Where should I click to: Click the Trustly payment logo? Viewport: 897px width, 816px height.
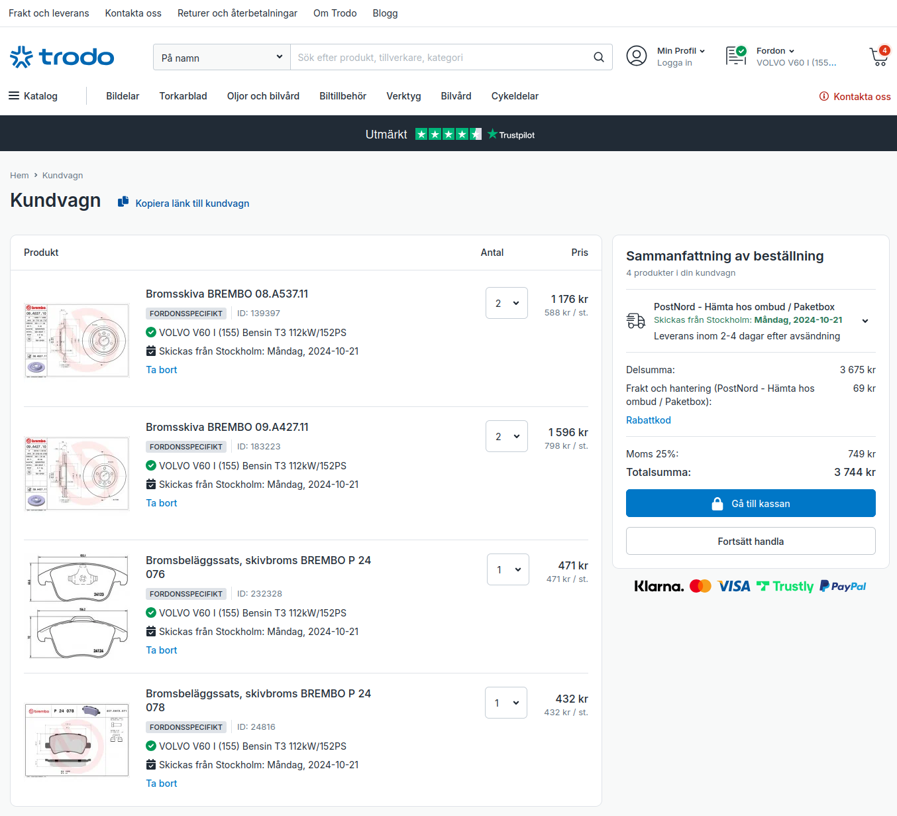pos(785,586)
